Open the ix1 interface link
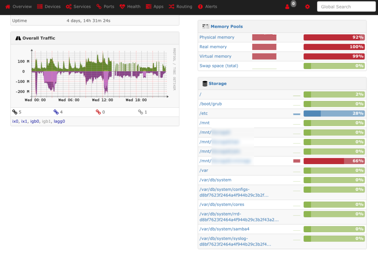Viewport: 378px width, 254px height. tap(24, 121)
